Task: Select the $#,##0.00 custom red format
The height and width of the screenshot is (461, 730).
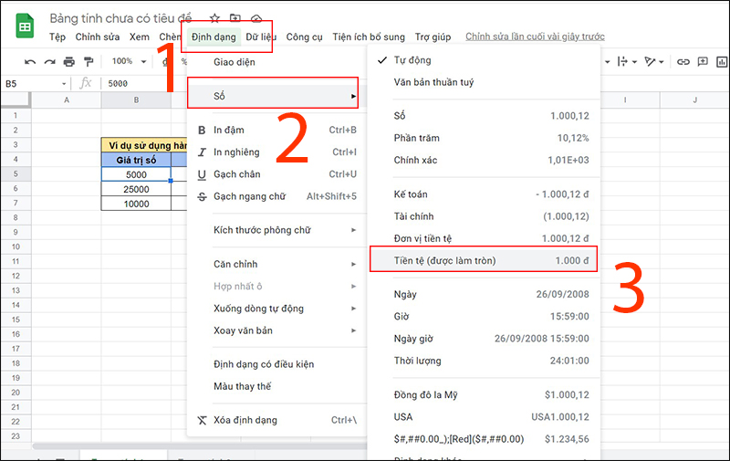Action: (484, 439)
